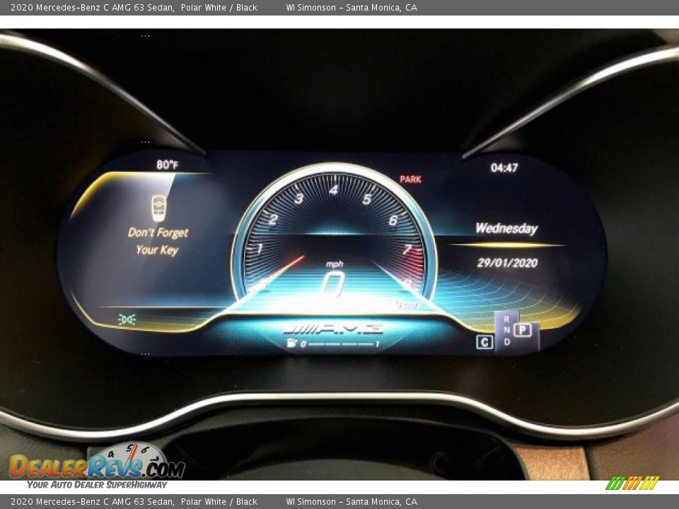Click the highlighted P gear indicator
Image resolution: width=679 pixels, height=509 pixels.
(x=523, y=329)
